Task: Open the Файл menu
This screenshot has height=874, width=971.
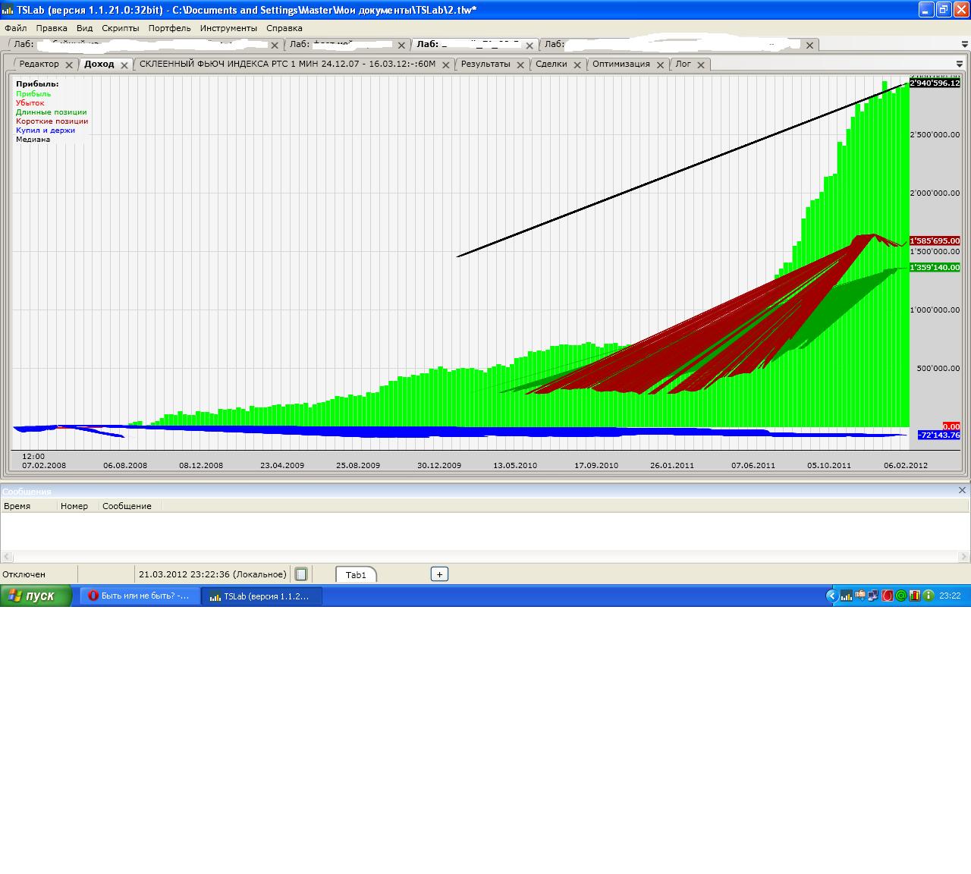Action: [x=15, y=28]
